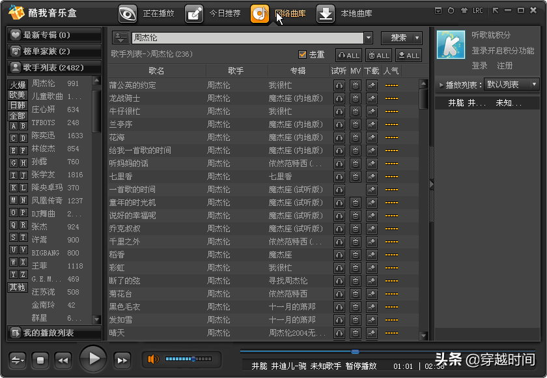Skip to the next track
Viewport: 547px width, 378px height.
122,359
